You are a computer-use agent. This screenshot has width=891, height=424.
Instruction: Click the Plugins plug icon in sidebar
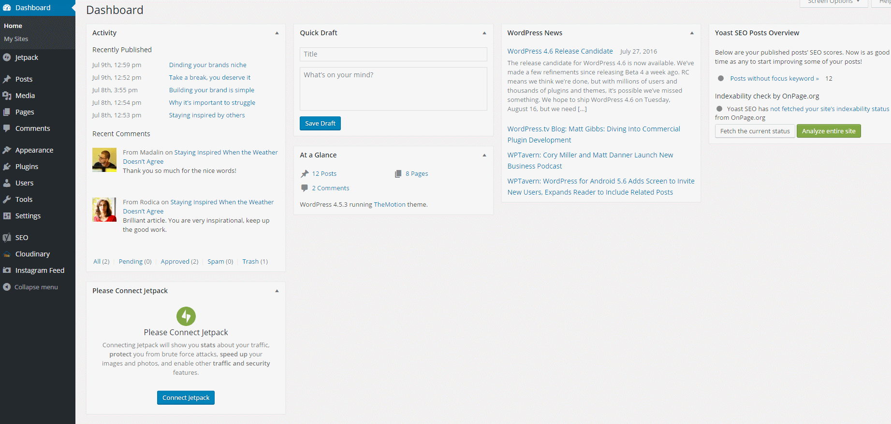point(7,167)
